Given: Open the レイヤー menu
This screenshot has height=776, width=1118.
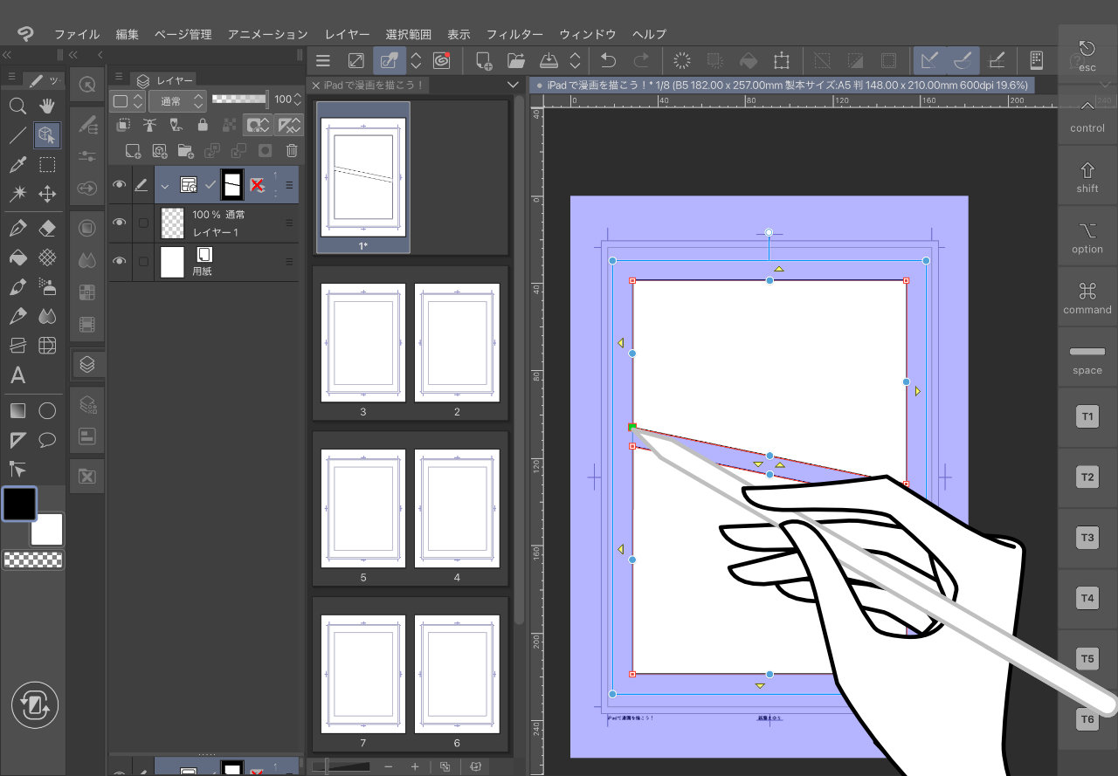Looking at the screenshot, I should tap(347, 34).
